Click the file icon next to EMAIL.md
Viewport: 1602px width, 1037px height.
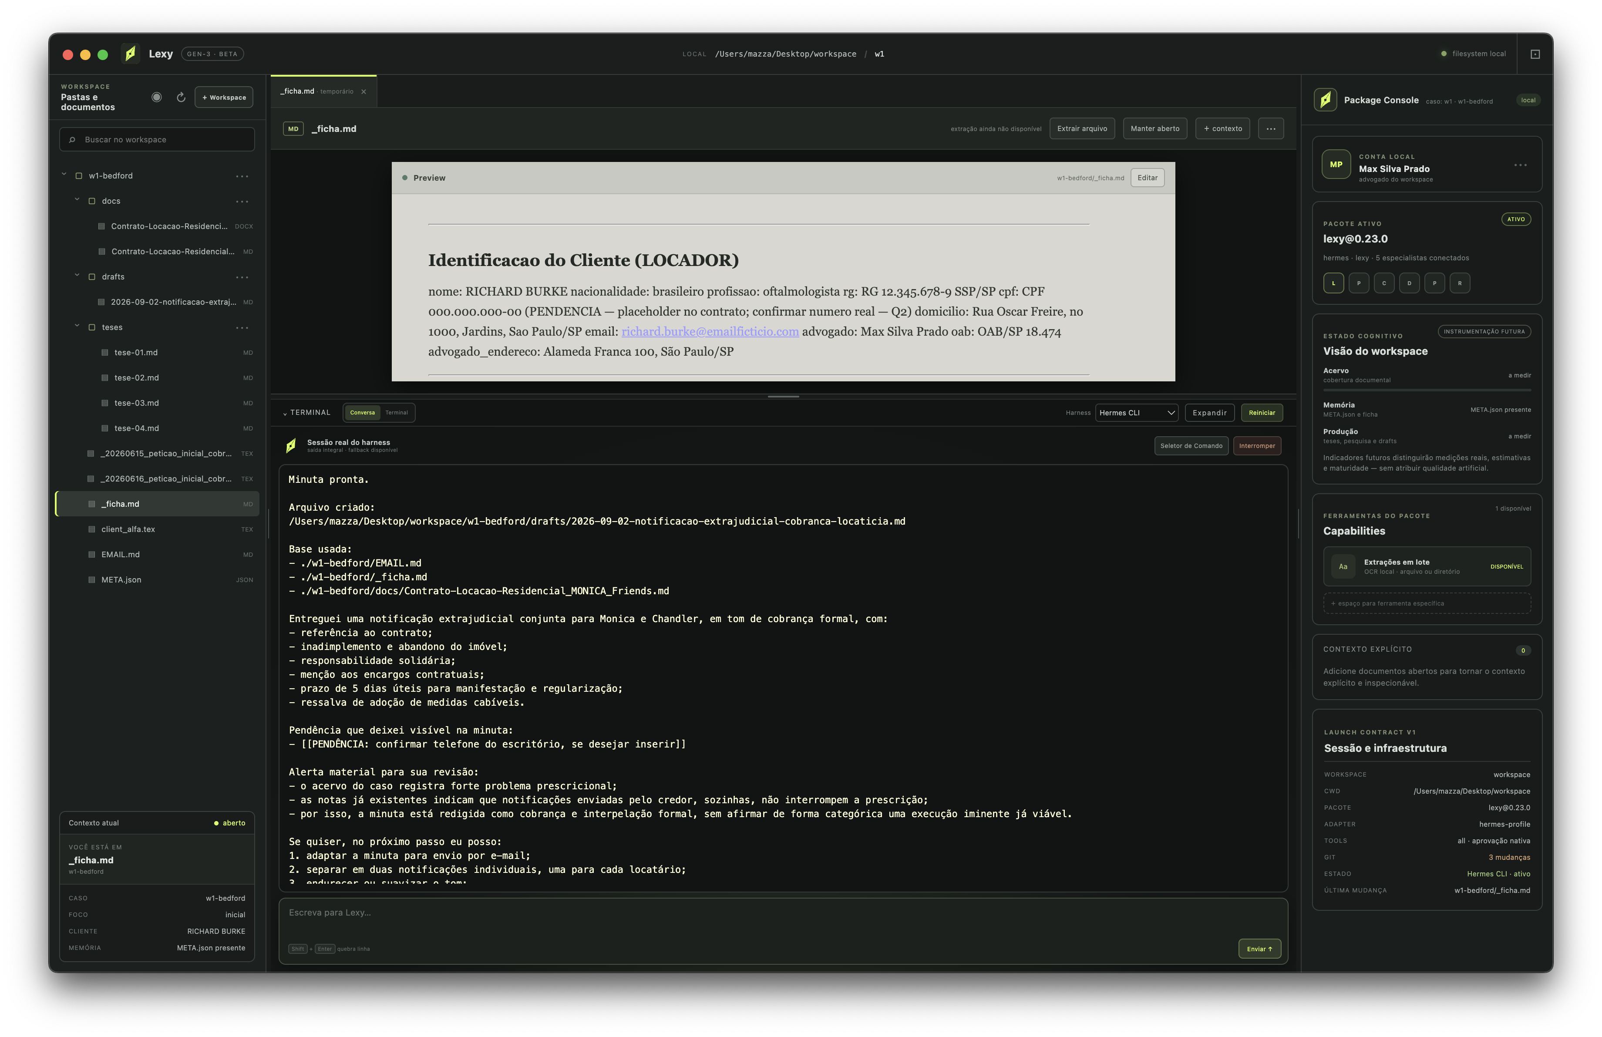click(x=91, y=555)
